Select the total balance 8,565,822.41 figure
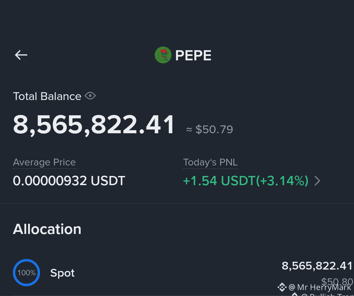The width and height of the screenshot is (354, 296). pyautogui.click(x=94, y=125)
